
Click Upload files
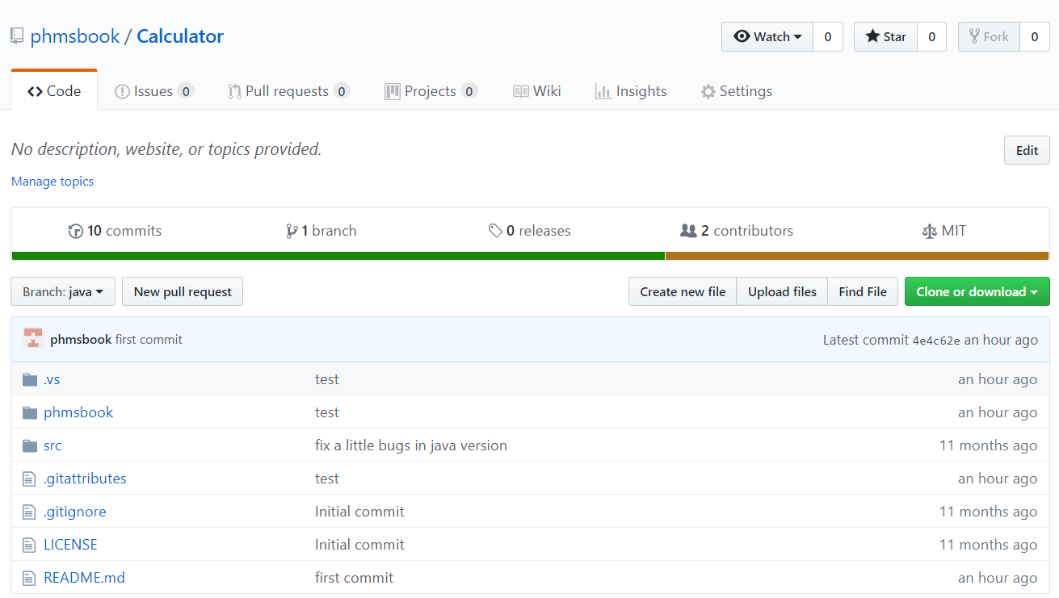point(782,291)
